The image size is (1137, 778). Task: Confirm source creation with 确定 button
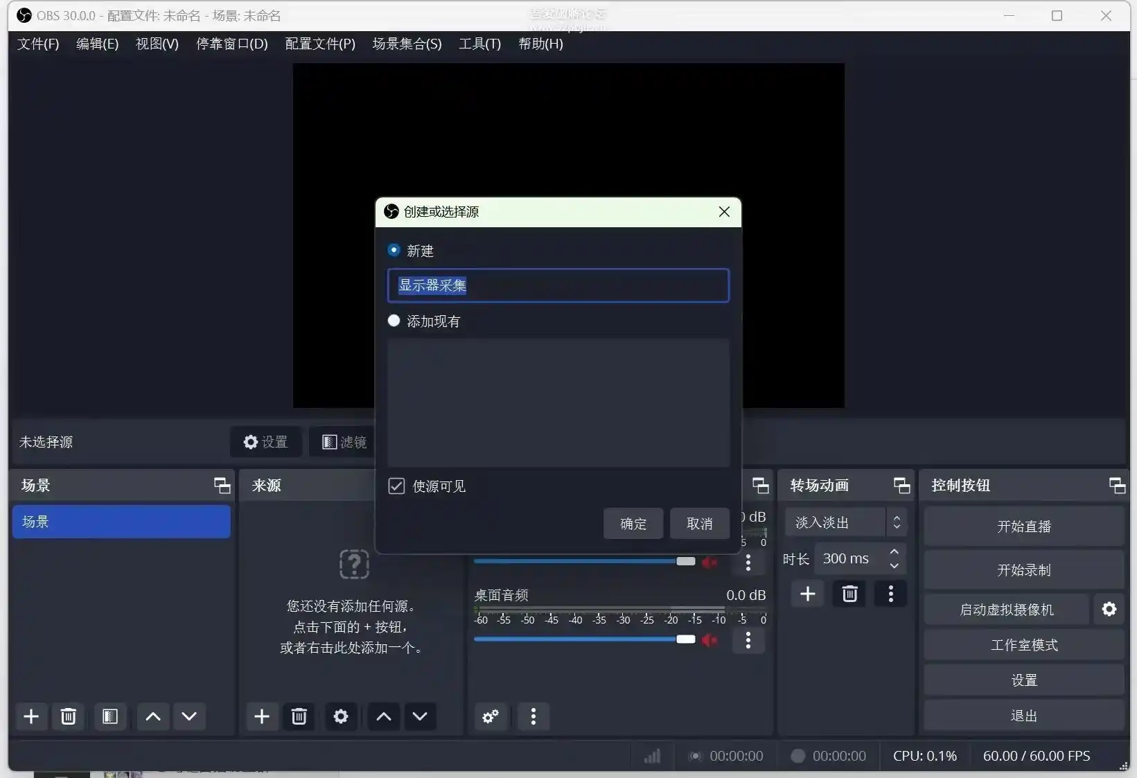pyautogui.click(x=632, y=524)
